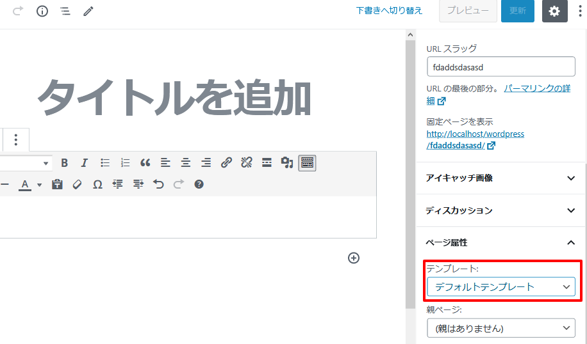The height and width of the screenshot is (344, 587).
Task: Align text center
Action: (x=186, y=163)
